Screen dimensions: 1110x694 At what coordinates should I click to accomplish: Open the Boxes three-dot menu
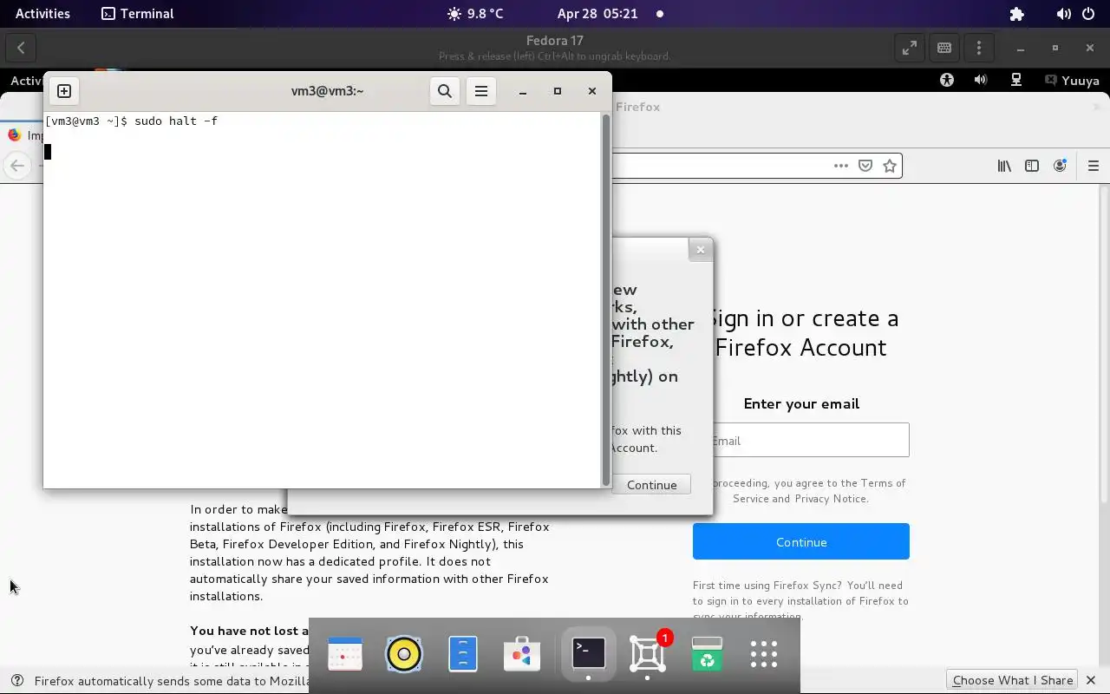pos(979,49)
